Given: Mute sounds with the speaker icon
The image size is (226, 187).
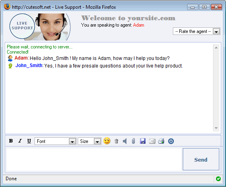Looking at the screenshot, I should (x=125, y=141).
